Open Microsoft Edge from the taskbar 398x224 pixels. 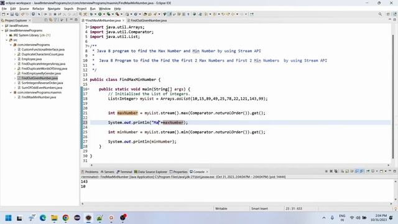[x=43, y=218]
